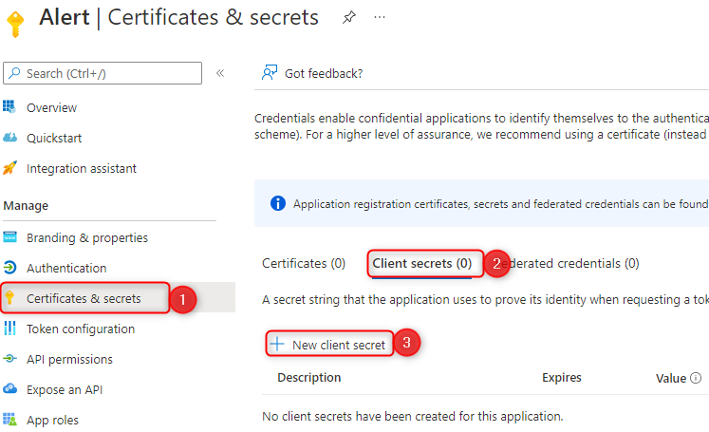Open the Integration assistant rocket icon

10,168
